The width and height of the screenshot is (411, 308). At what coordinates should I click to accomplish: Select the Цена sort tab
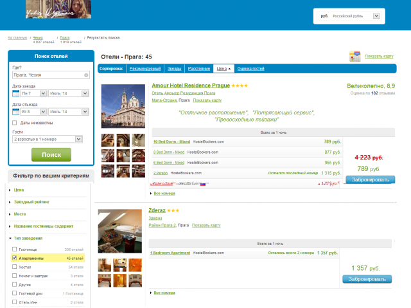point(223,69)
